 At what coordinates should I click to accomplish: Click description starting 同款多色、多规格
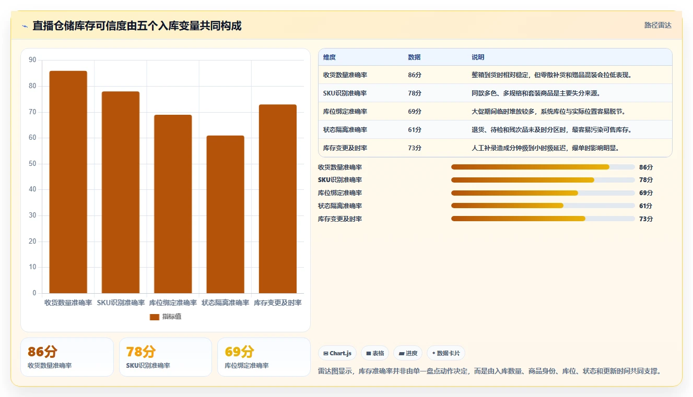[536, 93]
